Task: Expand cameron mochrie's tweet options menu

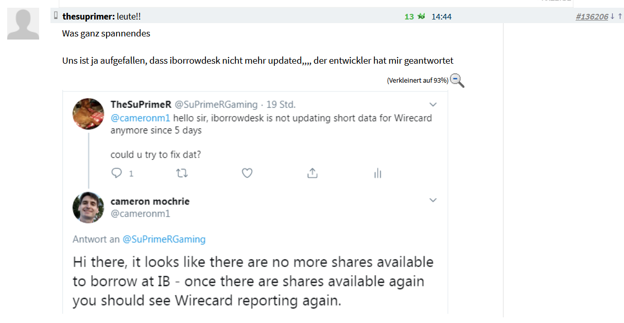Action: [x=433, y=200]
